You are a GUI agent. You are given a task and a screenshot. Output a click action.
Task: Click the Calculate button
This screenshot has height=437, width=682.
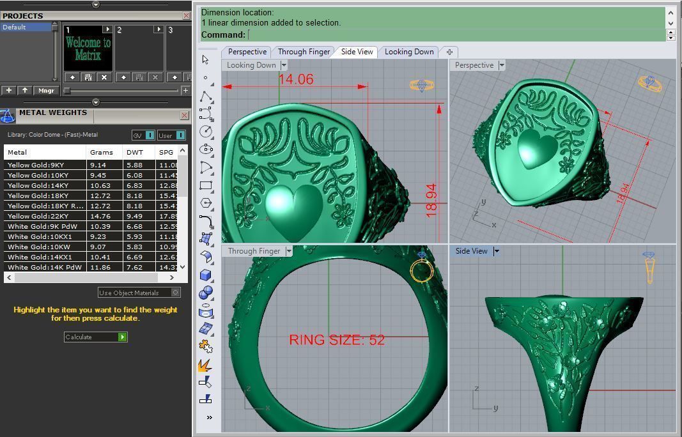pos(96,337)
